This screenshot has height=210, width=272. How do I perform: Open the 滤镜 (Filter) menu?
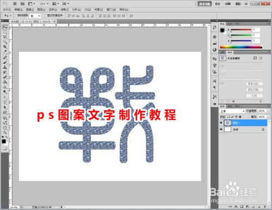[64, 9]
